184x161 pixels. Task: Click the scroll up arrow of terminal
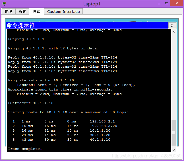(x=173, y=32)
